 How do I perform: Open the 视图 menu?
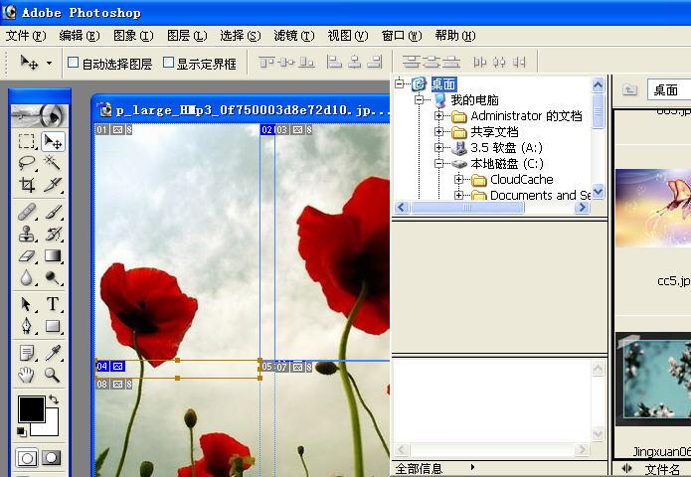pos(348,36)
